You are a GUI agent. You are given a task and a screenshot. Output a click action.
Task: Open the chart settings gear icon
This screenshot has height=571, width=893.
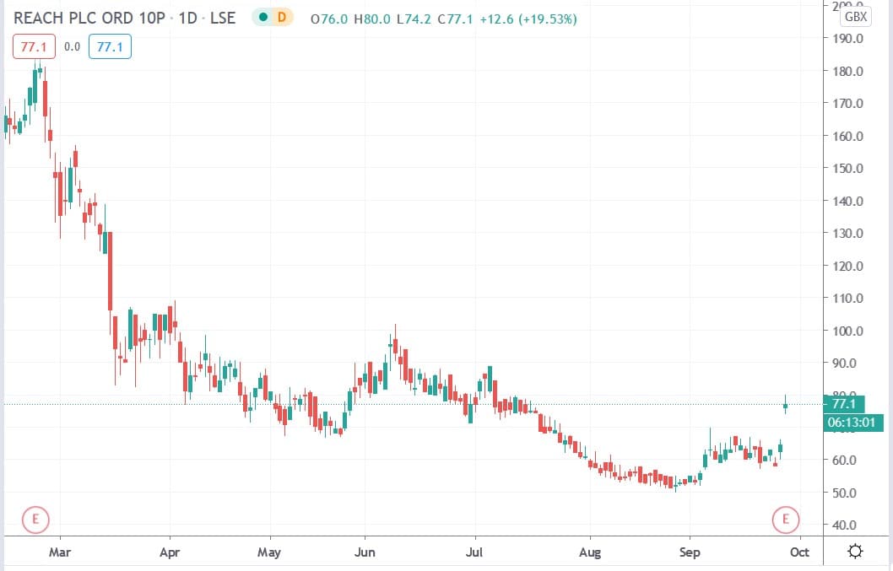coord(855,551)
